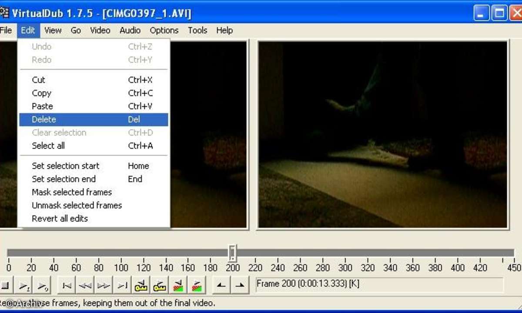The width and height of the screenshot is (522, 313).
Task: Choose Copy from the Edit menu
Action: tap(94, 93)
